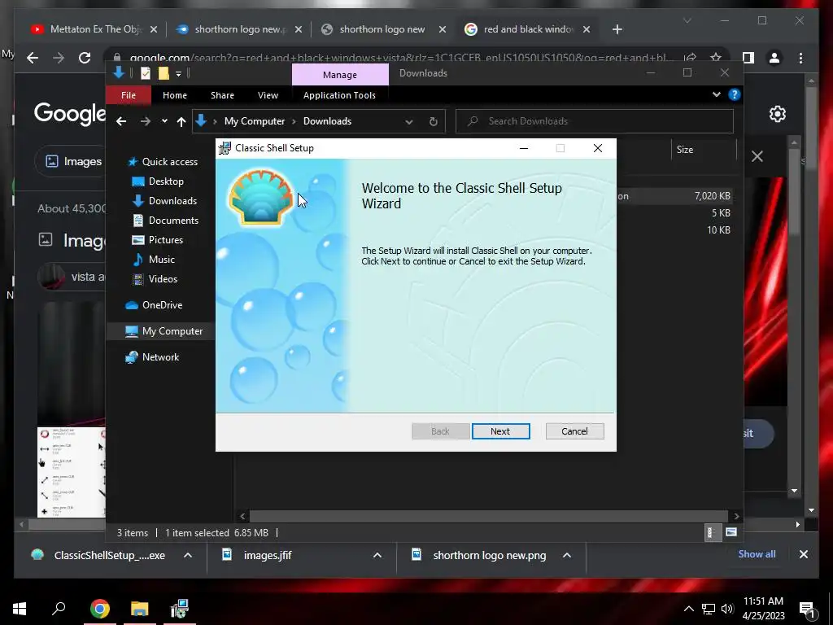The height and width of the screenshot is (625, 833).
Task: Open the File menu in File Explorer
Action: point(129,95)
